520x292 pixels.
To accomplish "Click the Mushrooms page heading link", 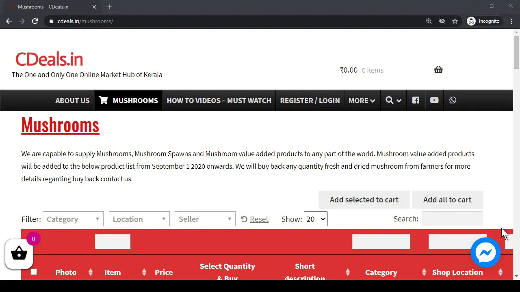I will click(60, 125).
